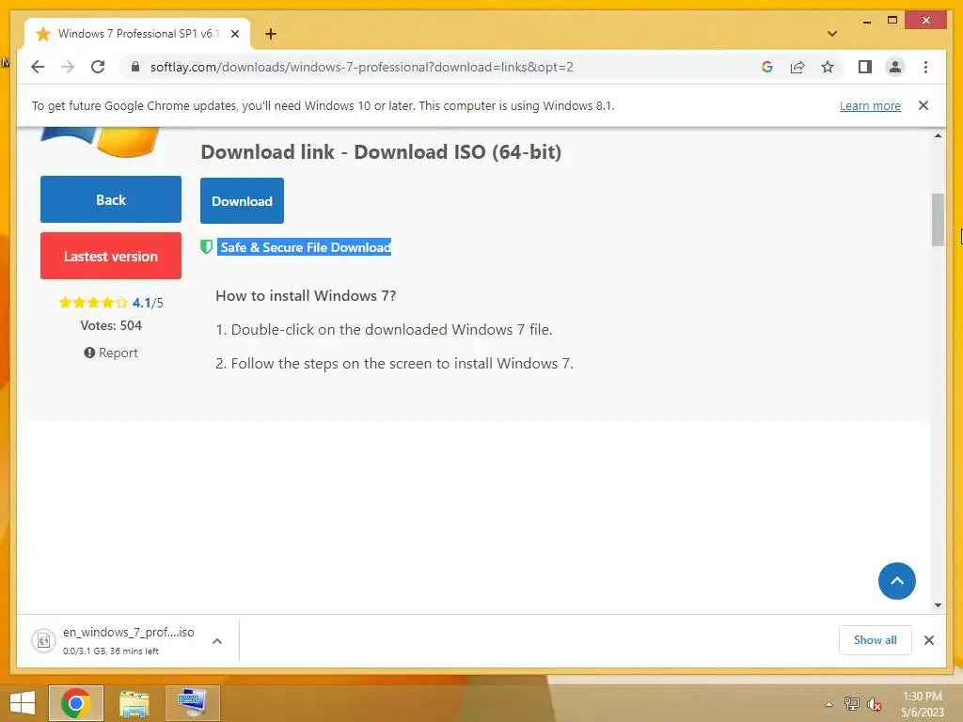Click the scrollbar down arrow
Image resolution: width=963 pixels, height=722 pixels.
point(938,605)
